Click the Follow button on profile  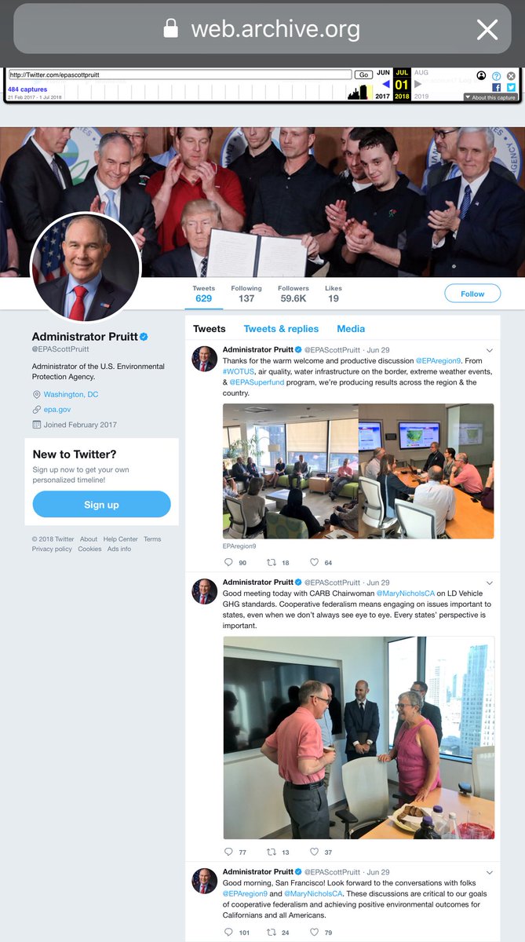472,294
